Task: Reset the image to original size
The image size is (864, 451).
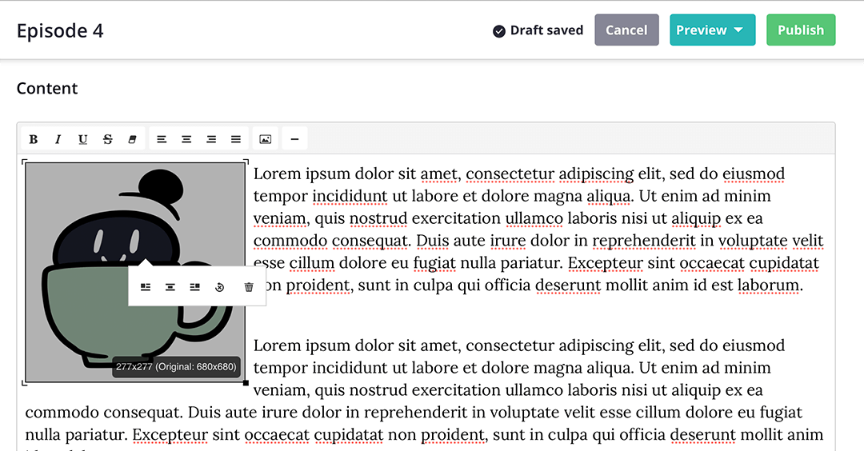Action: 220,287
